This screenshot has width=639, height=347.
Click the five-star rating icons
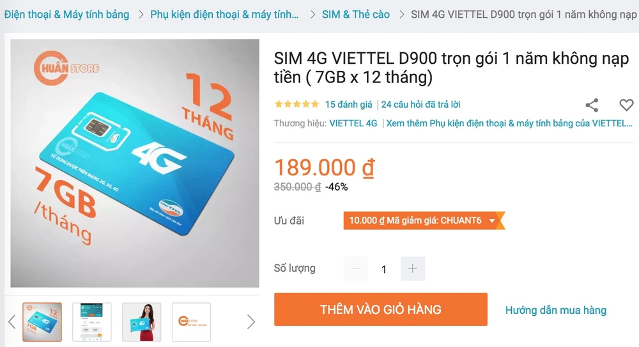point(296,104)
